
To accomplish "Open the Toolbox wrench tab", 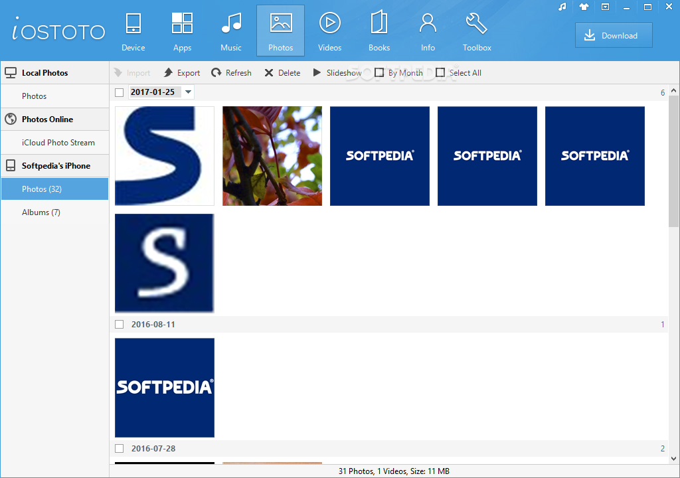I will point(477,31).
